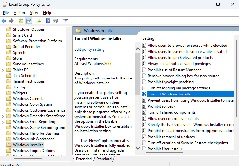
Task: Click the folder icon in Windows Installer header
Action: pyautogui.click(x=78, y=30)
